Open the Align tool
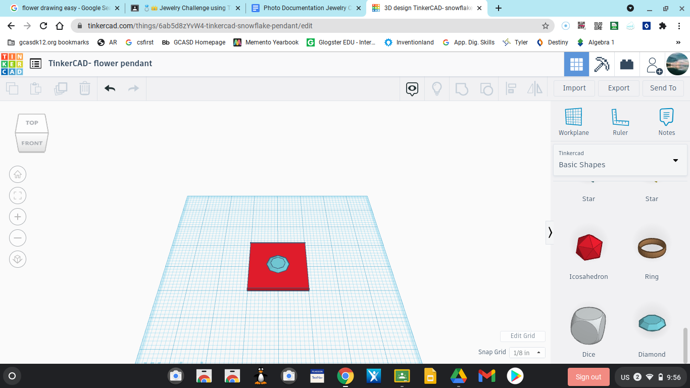 (x=511, y=88)
